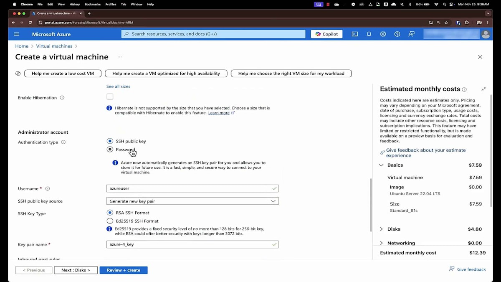This screenshot has height=282, width=501.
Task: Bookmark this page with the star icon
Action: [x=446, y=23]
